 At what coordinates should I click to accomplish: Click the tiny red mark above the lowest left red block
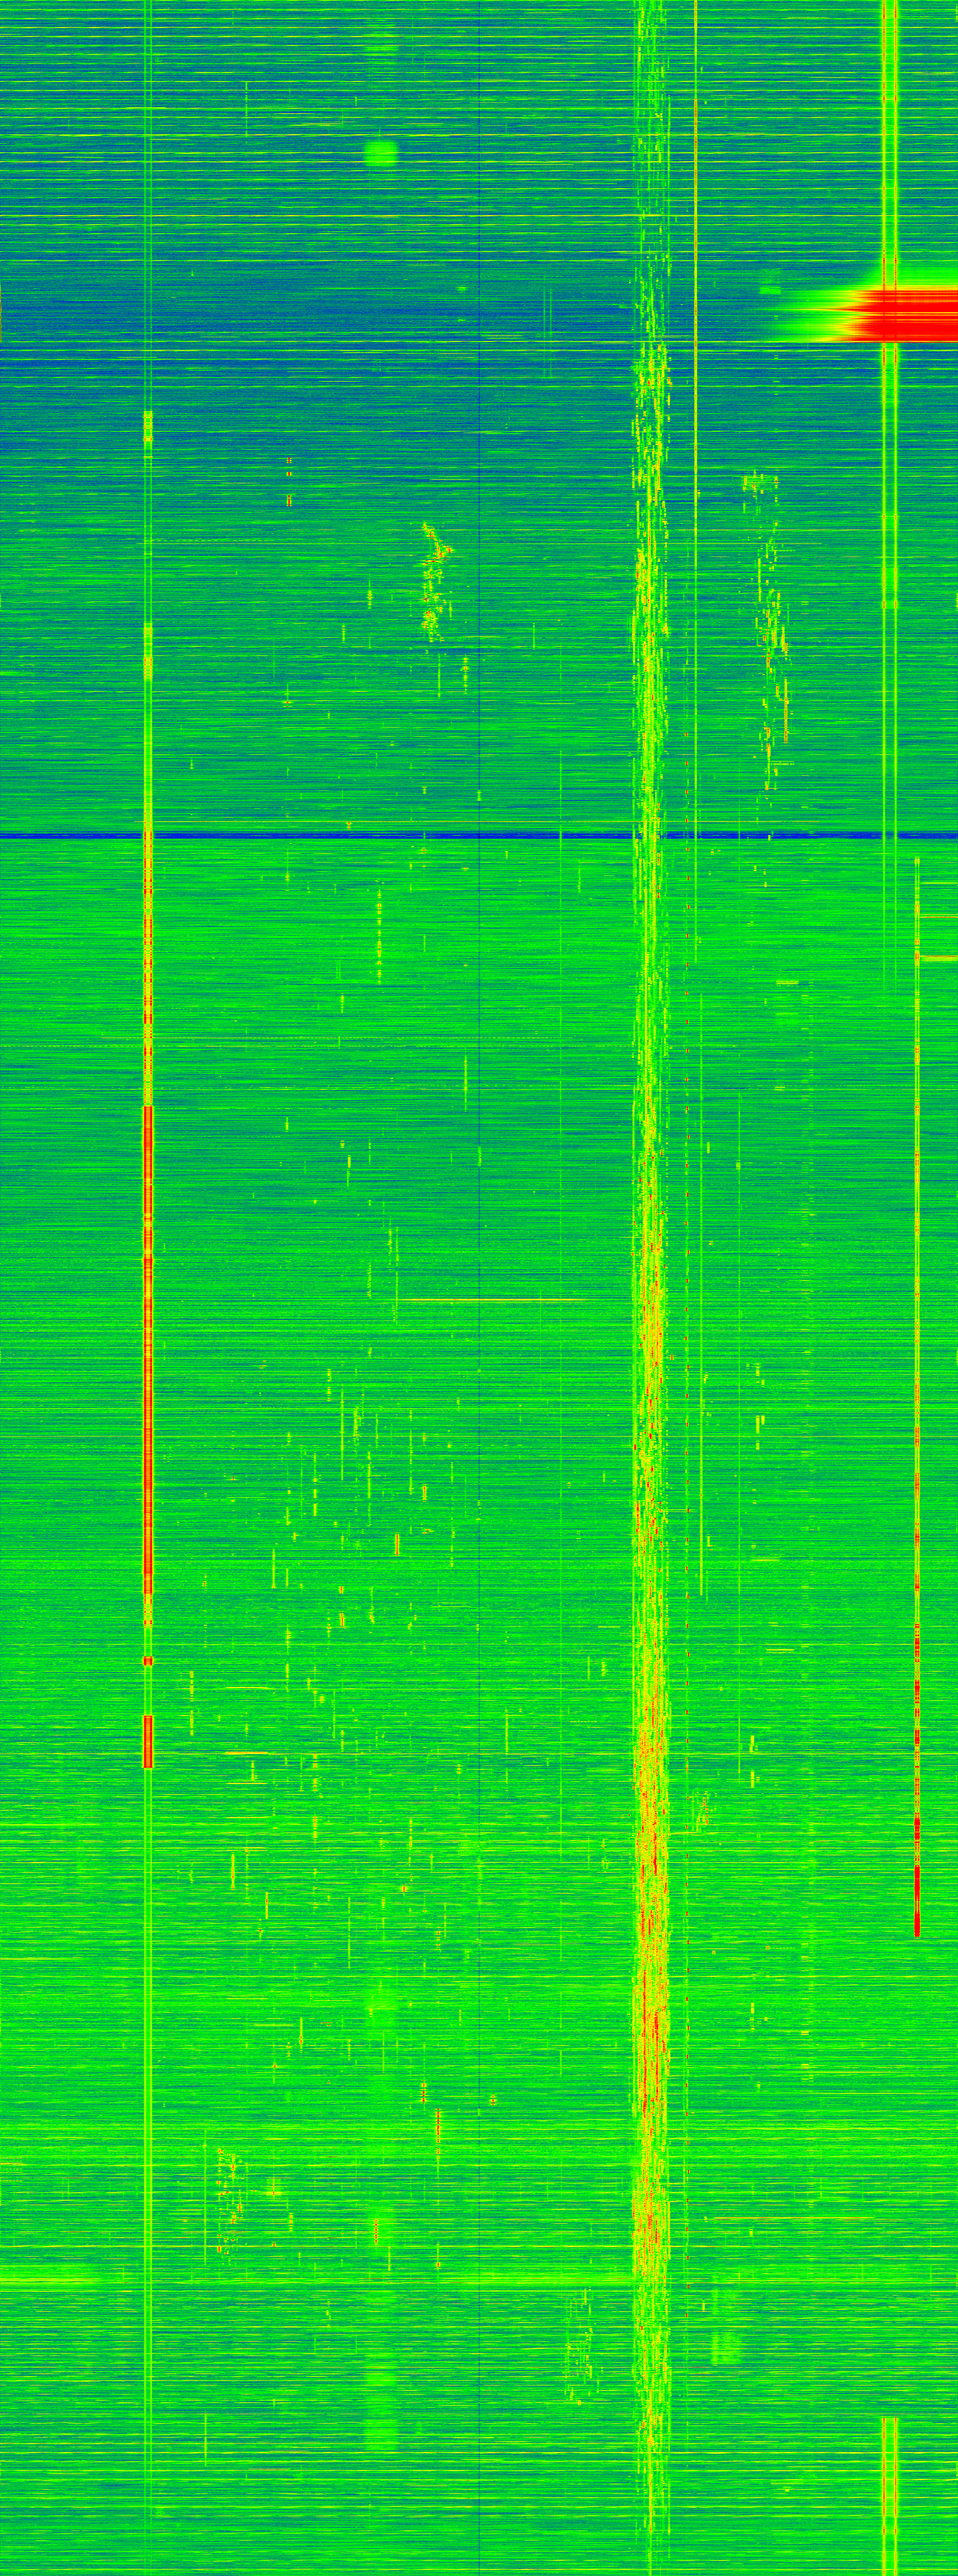coord(148,1660)
